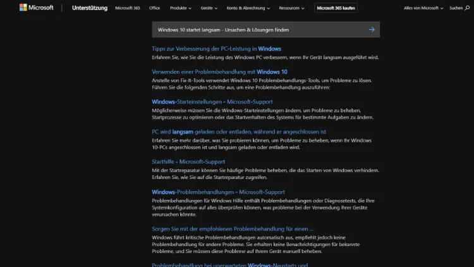
Task: Expand Alles von Microsoft dropdown
Action: 423,8
